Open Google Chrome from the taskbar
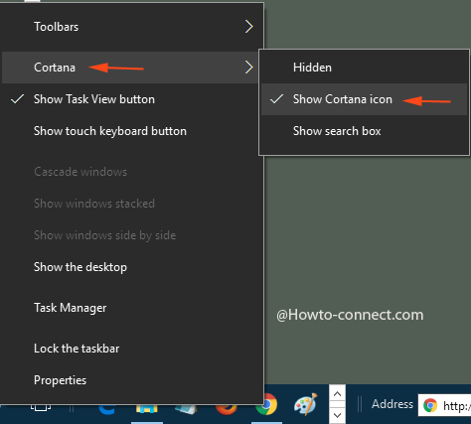471x424 pixels. 267,405
